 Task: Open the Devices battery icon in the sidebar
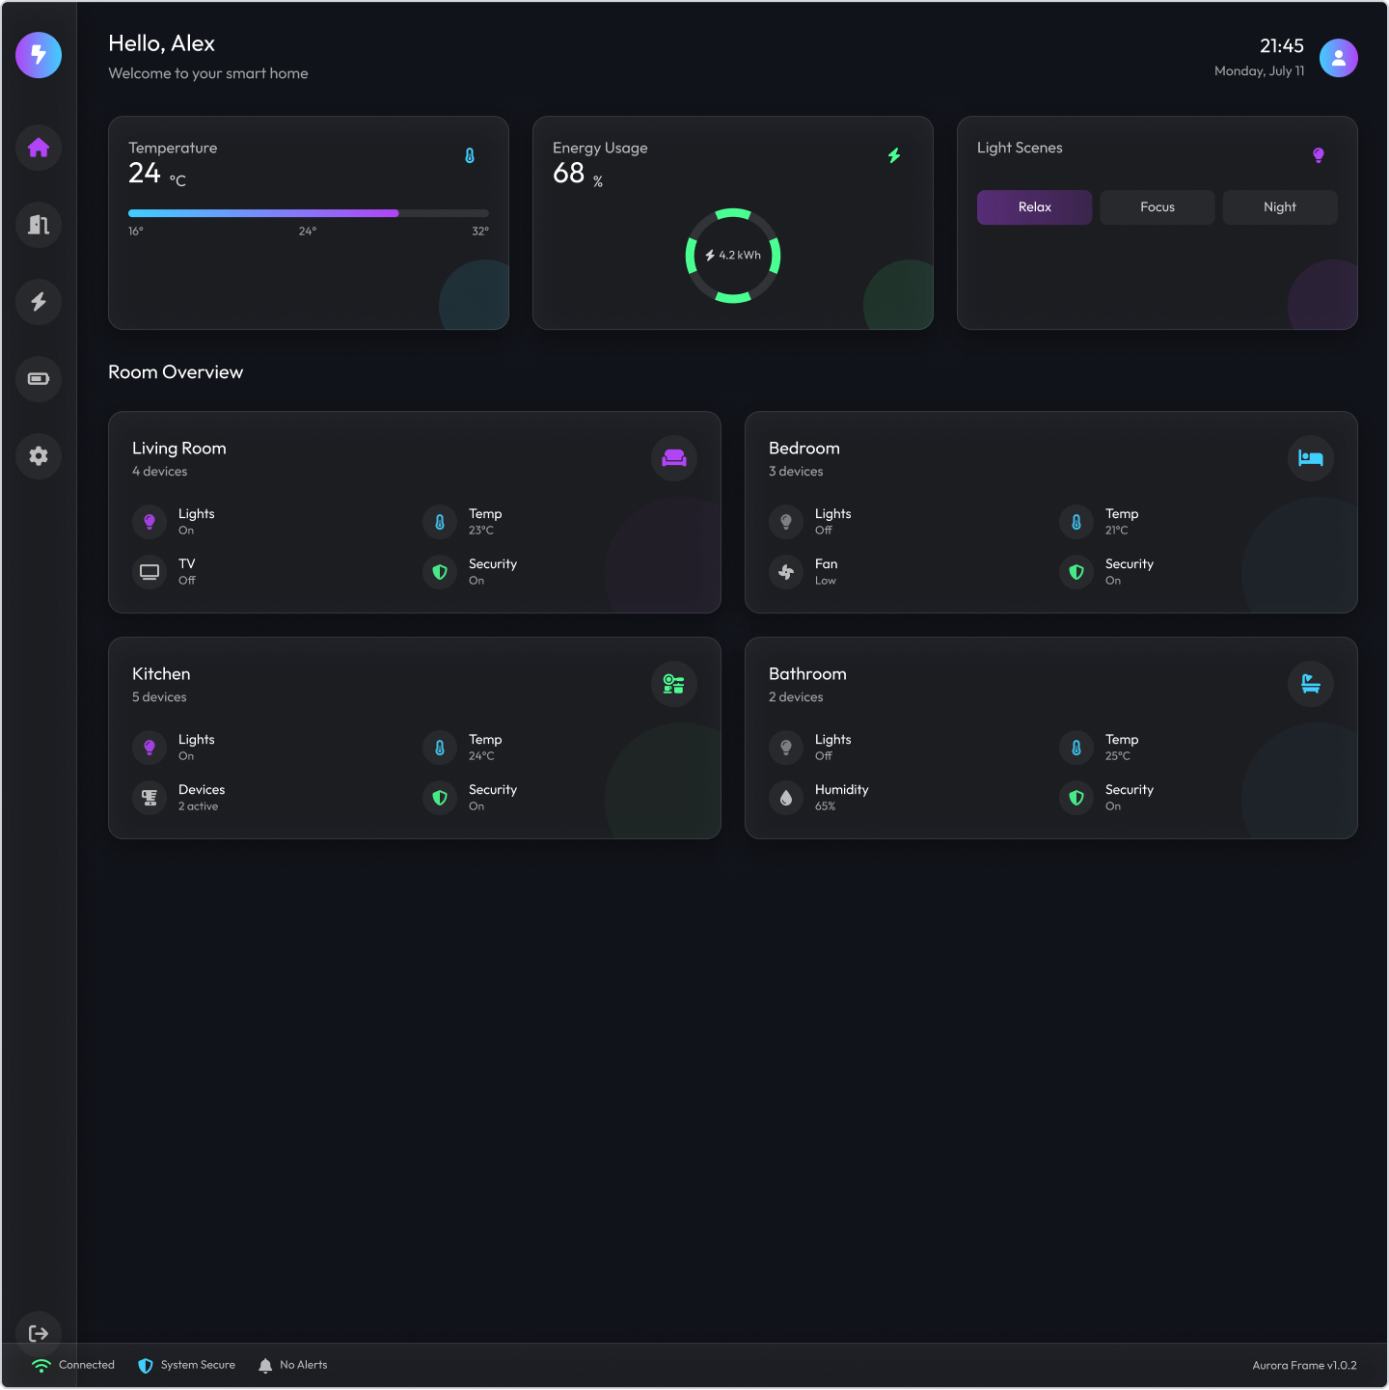39,379
